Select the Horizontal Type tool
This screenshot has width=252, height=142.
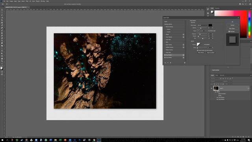pos(2,51)
